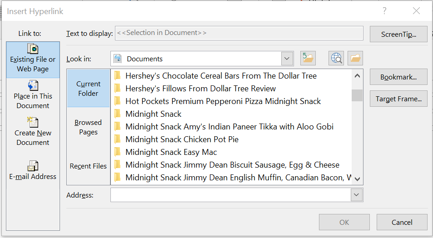
Task: Select Midnight Snack Easy Mac folder
Action: 171,152
